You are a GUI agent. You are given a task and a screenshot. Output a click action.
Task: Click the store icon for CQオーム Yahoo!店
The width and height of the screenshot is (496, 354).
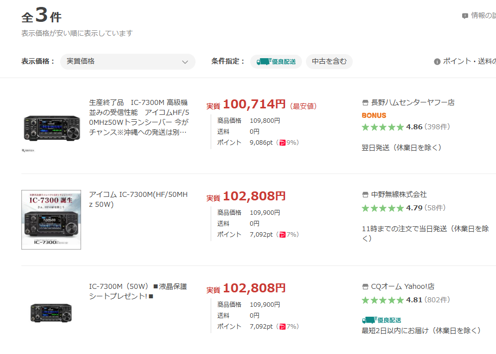[365, 287]
